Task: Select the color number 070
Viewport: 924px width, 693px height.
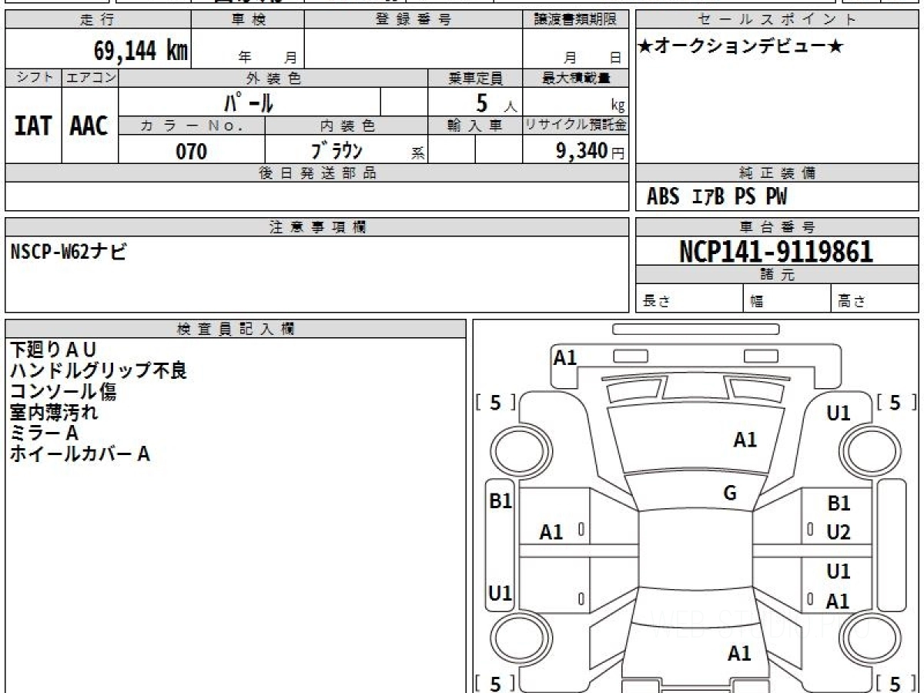Action: (192, 151)
